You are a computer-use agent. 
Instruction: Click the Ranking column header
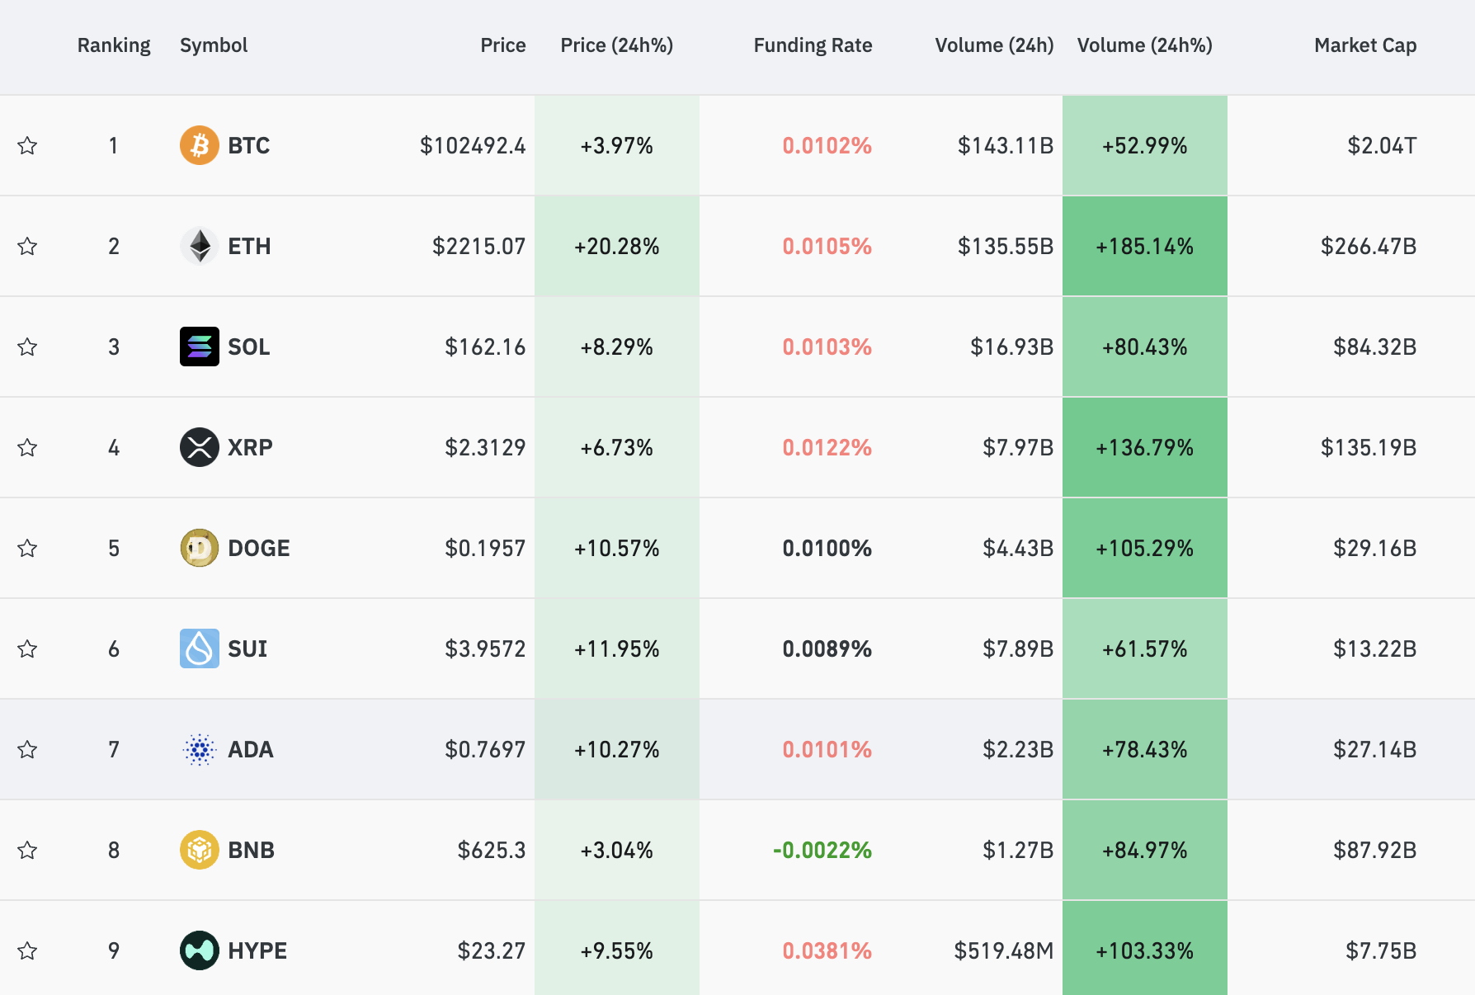(114, 45)
